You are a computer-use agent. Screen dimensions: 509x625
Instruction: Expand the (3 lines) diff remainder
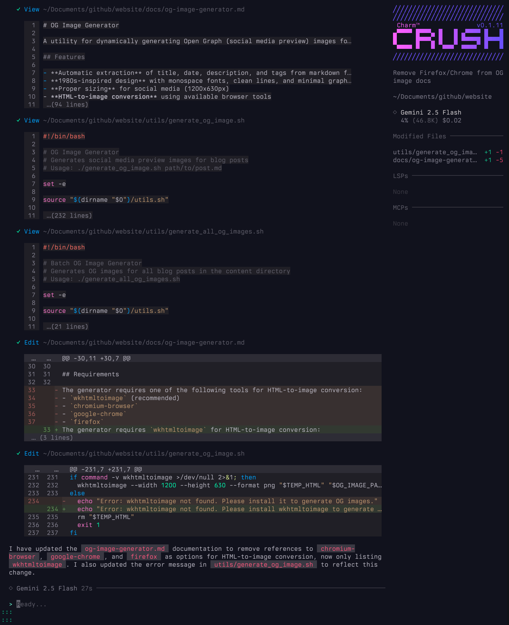tap(52, 438)
